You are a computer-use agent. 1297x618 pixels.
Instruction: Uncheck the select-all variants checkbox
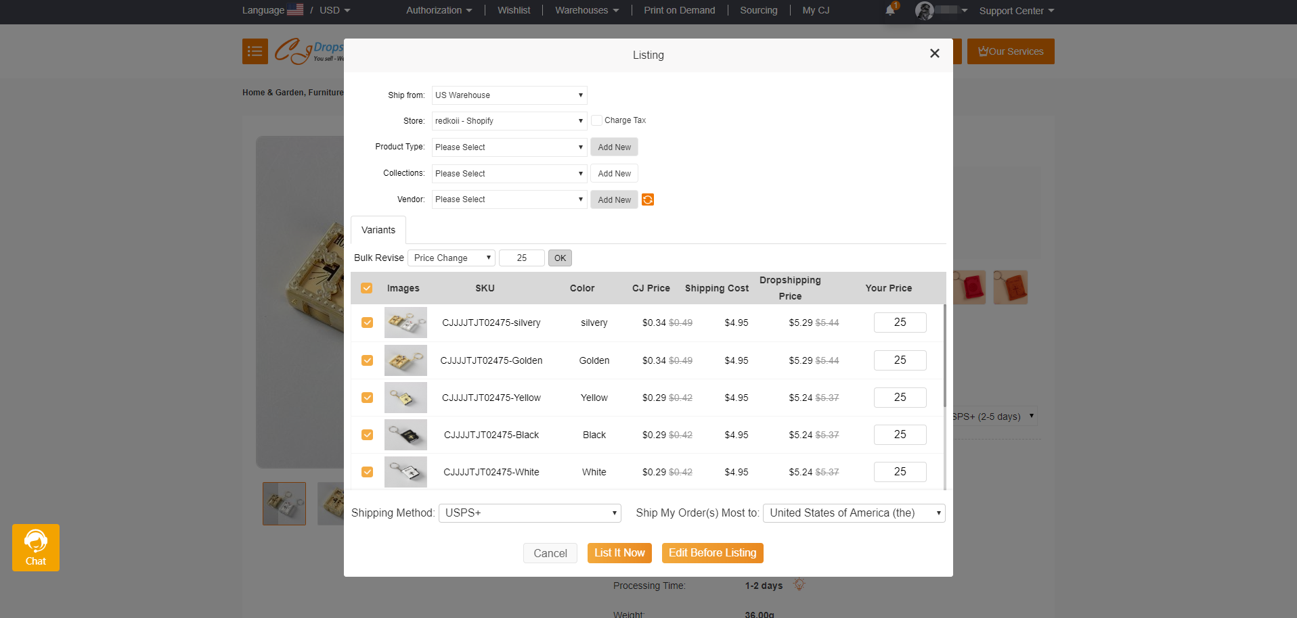367,288
